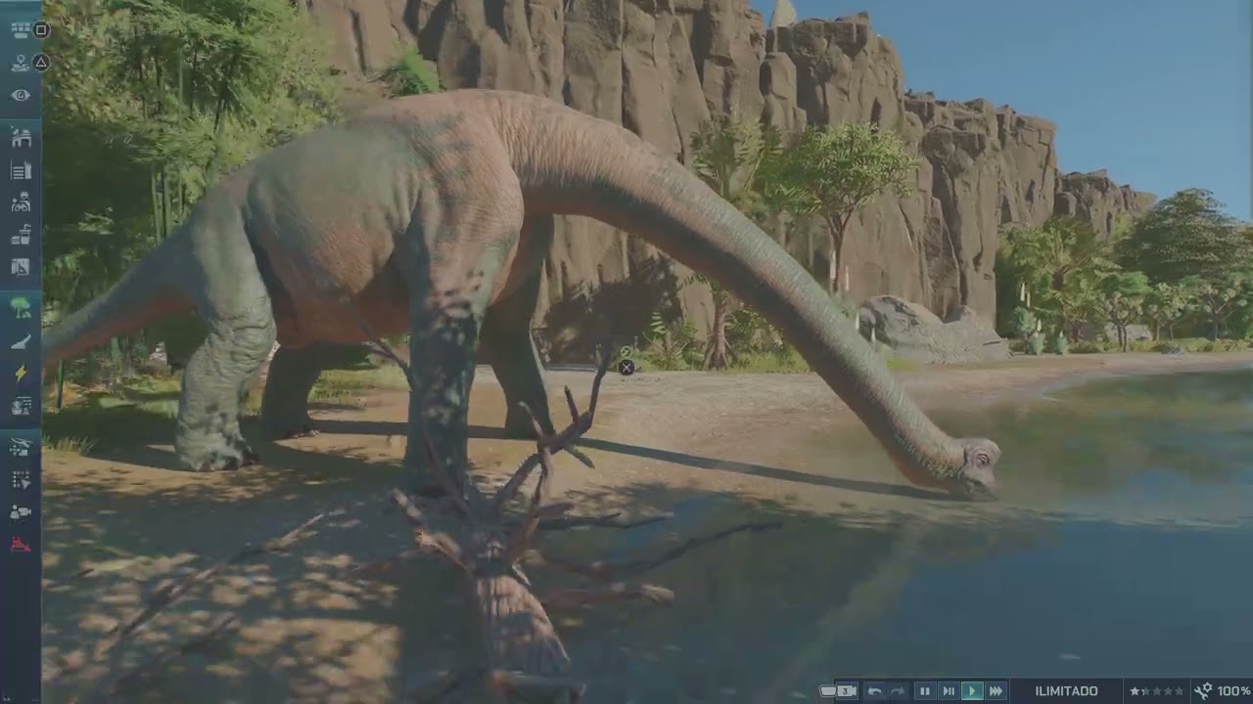Select the nature and trees tool
The image size is (1253, 704).
pos(21,309)
